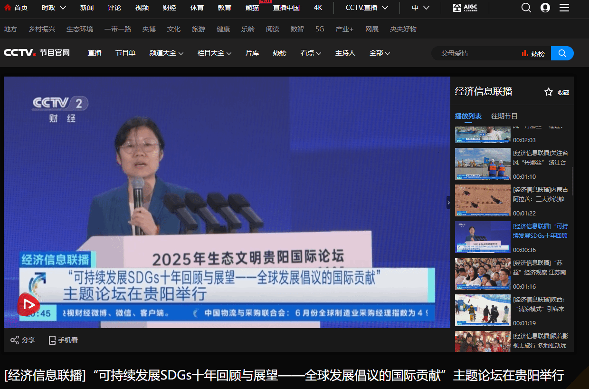Select the current “可持续发展SDGs十年回顾” playlist title
Screen dimensions: 589x389
pos(541,231)
